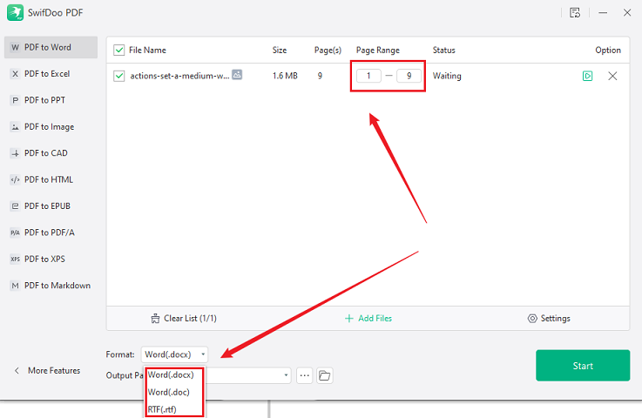Go back to More Features
Screen dimensions: 642x418
(x=54, y=370)
